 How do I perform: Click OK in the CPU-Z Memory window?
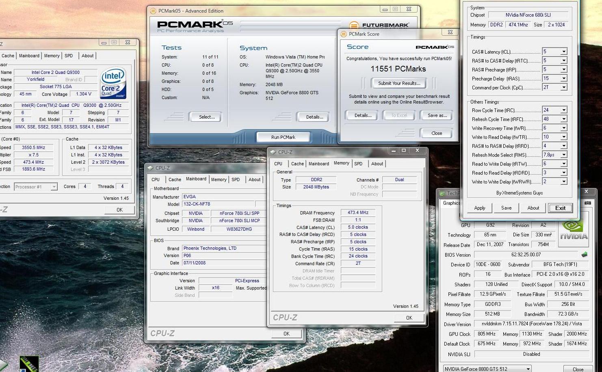(409, 318)
